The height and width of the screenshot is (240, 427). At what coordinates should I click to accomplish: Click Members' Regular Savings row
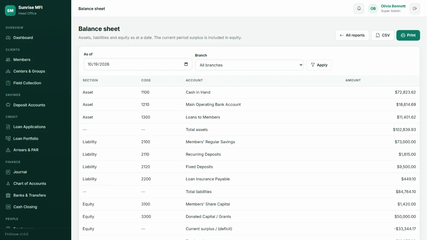click(249, 142)
